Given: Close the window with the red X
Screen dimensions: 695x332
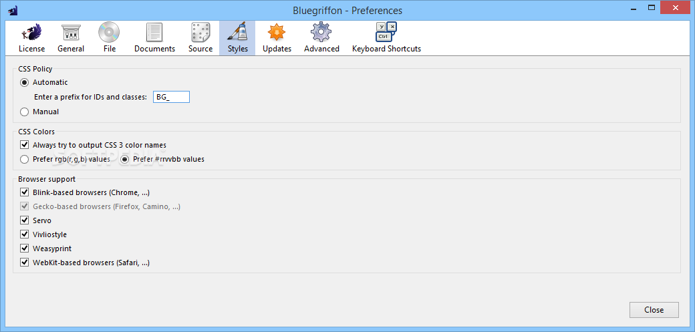Looking at the screenshot, I should (675, 7).
